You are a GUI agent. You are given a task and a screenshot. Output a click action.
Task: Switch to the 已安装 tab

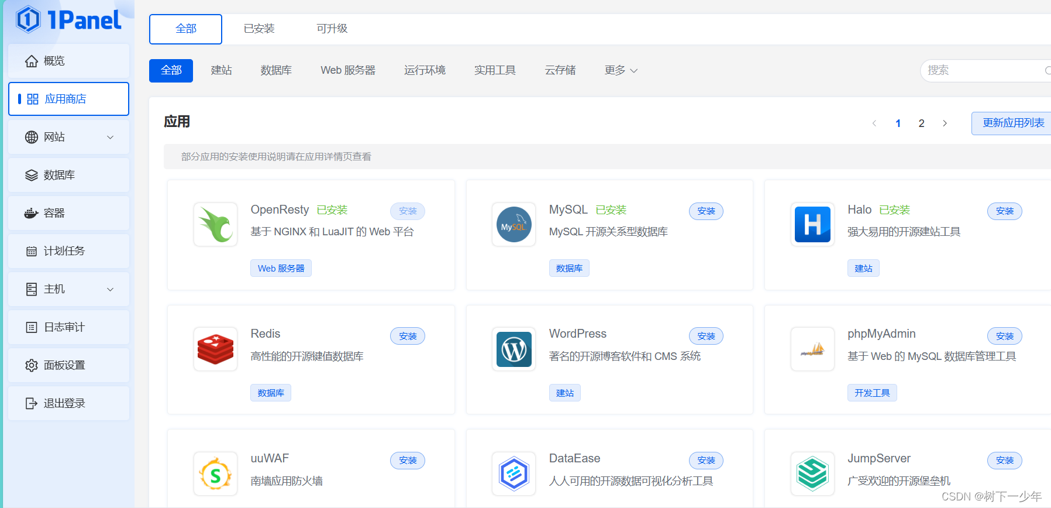click(x=259, y=29)
